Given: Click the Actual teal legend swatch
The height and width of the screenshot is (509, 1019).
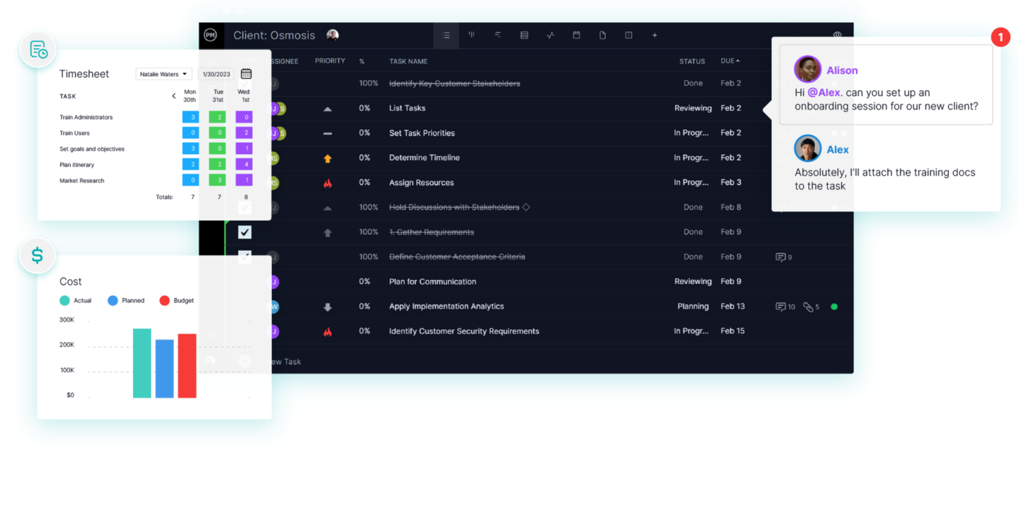Looking at the screenshot, I should (64, 300).
